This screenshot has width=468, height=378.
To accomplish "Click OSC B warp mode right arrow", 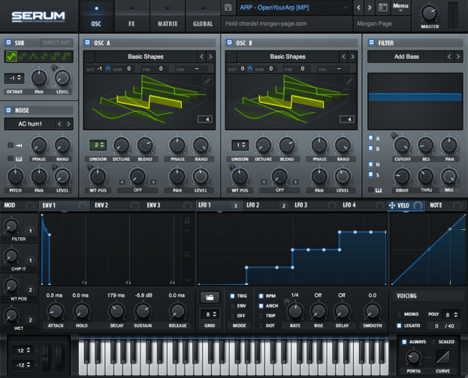I will (x=295, y=182).
